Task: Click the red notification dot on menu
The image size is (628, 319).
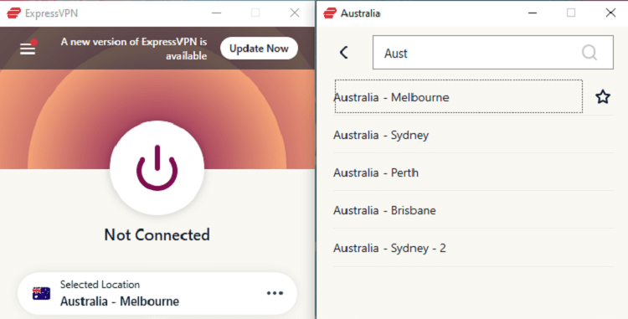Action: pyautogui.click(x=34, y=42)
